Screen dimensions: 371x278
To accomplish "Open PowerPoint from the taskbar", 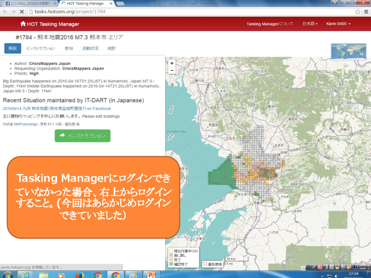I will click(x=151, y=275).
